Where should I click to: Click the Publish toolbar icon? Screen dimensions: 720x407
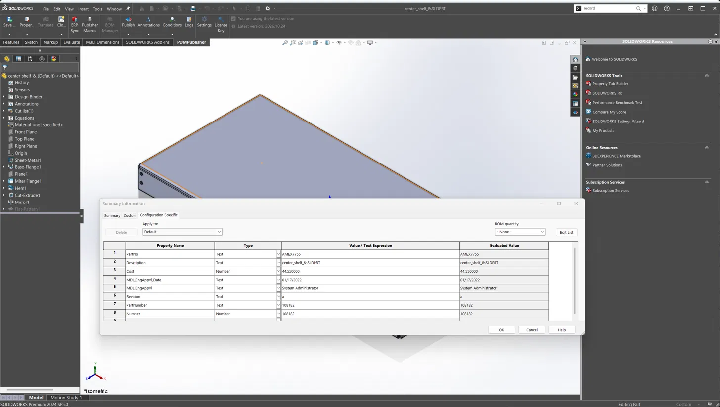[x=128, y=22]
